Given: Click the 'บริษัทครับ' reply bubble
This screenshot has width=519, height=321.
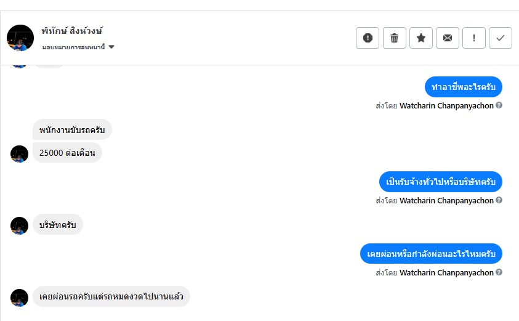Looking at the screenshot, I should point(57,224).
